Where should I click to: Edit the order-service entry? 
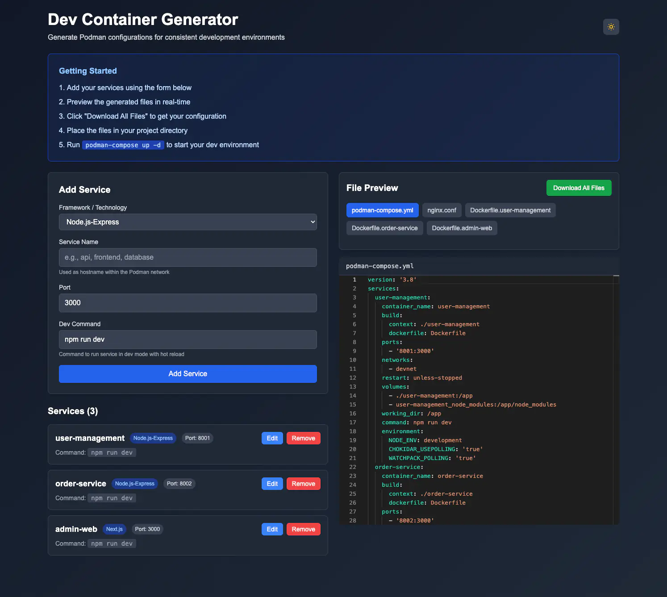pyautogui.click(x=272, y=483)
